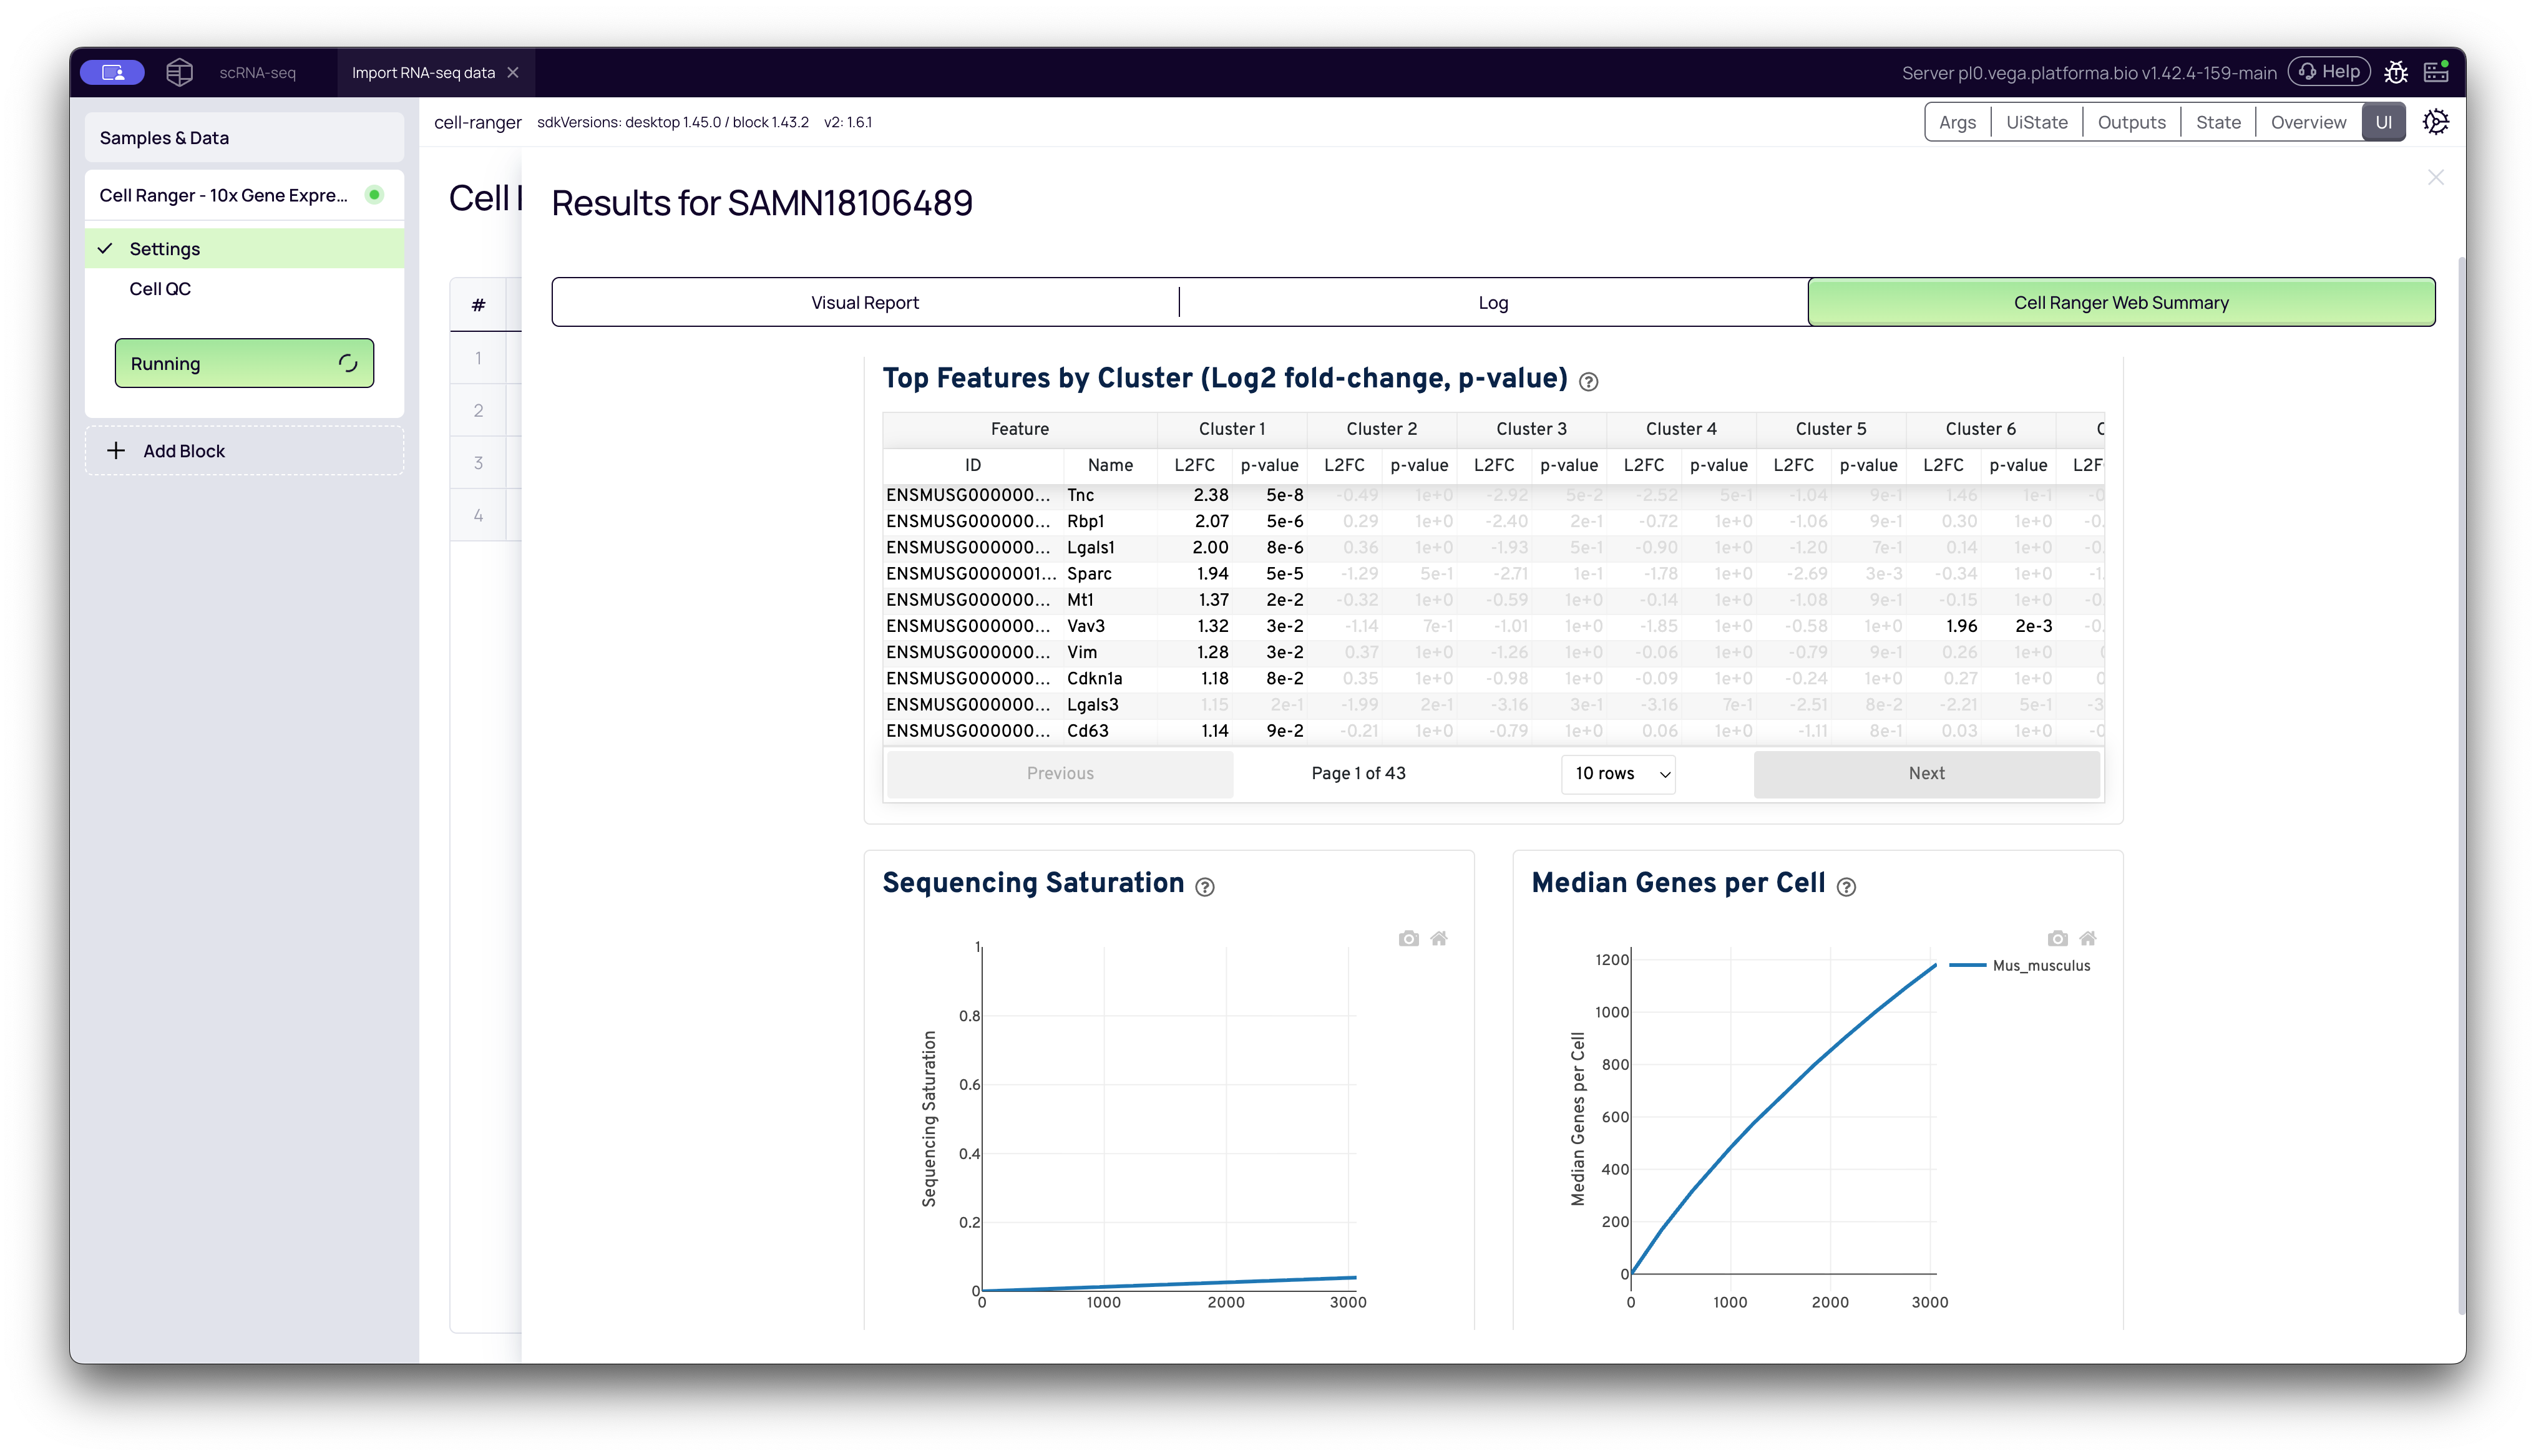
Task: Click Next to view page 2 of features
Action: [x=1926, y=773]
